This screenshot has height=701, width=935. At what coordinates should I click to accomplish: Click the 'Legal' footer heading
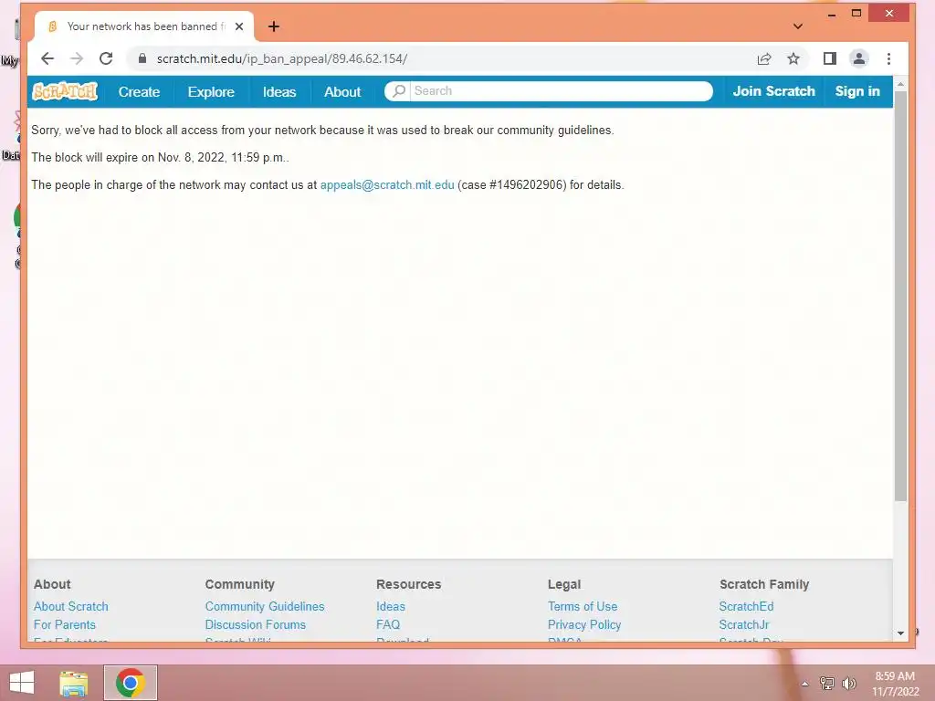tap(564, 584)
